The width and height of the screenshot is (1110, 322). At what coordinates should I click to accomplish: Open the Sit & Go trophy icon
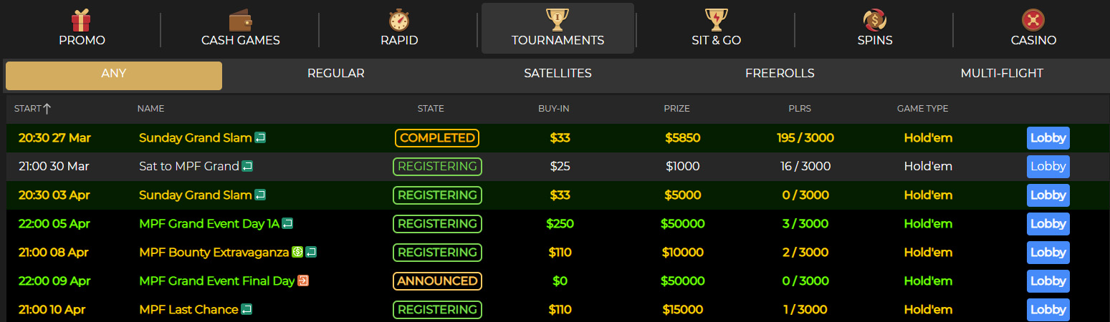click(x=717, y=19)
